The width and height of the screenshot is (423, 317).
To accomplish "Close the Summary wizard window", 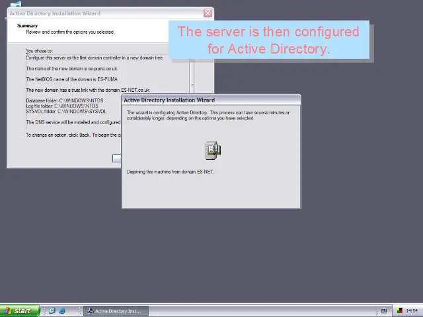I will pos(208,13).
